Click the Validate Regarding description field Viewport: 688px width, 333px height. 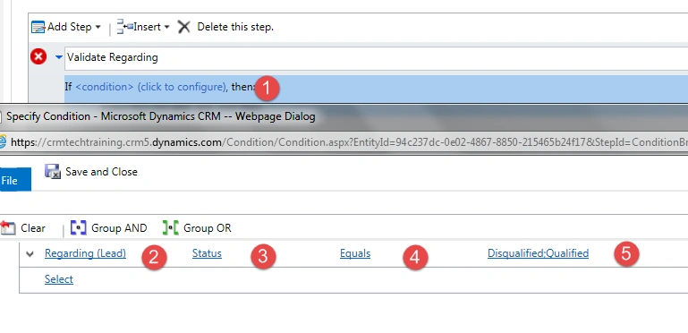(x=376, y=58)
